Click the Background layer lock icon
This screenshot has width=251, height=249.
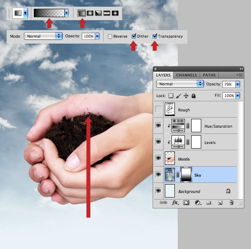pos(228,191)
